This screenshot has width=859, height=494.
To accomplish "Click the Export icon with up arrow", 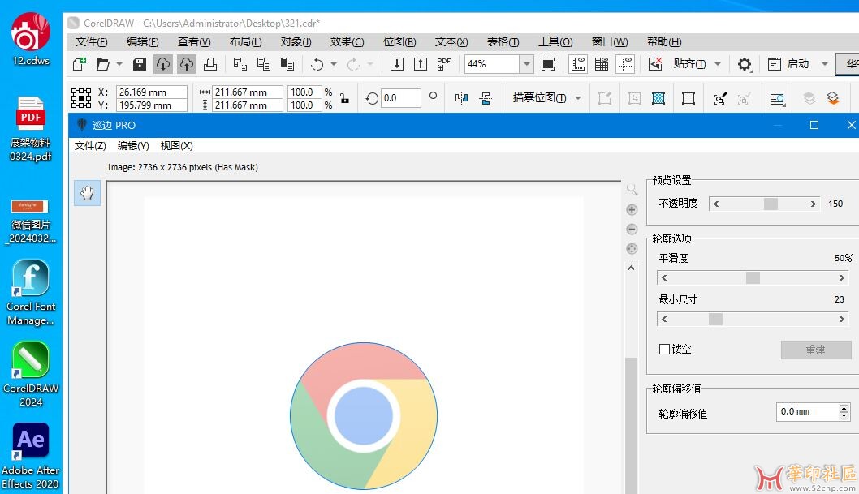I will [x=421, y=64].
